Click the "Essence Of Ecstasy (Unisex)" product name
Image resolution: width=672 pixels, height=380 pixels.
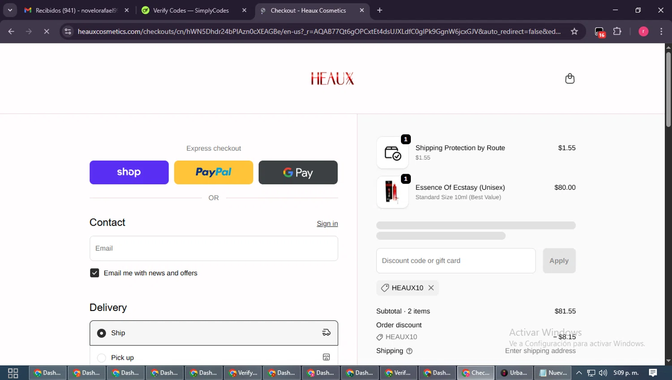pyautogui.click(x=460, y=188)
